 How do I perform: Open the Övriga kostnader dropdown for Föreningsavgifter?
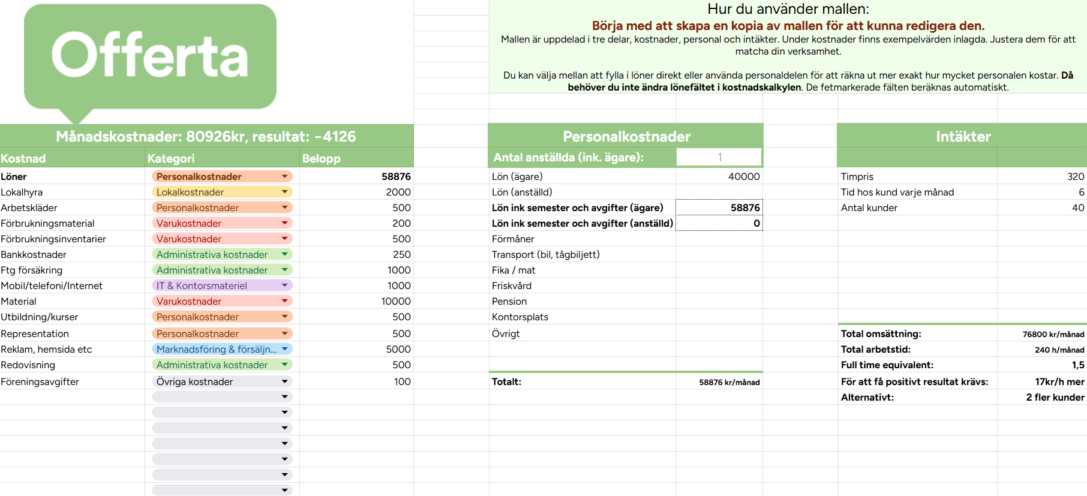[x=222, y=381]
